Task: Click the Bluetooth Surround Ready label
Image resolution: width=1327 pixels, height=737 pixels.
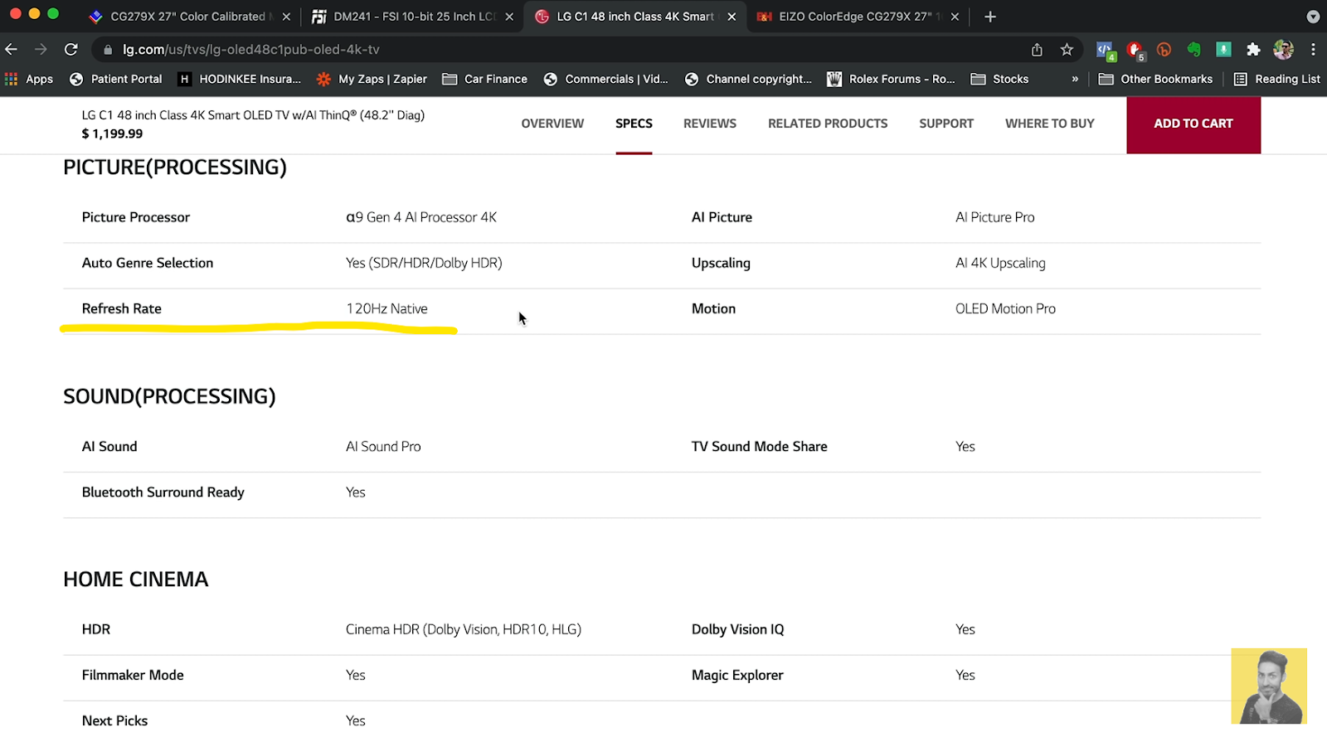Action: [163, 492]
